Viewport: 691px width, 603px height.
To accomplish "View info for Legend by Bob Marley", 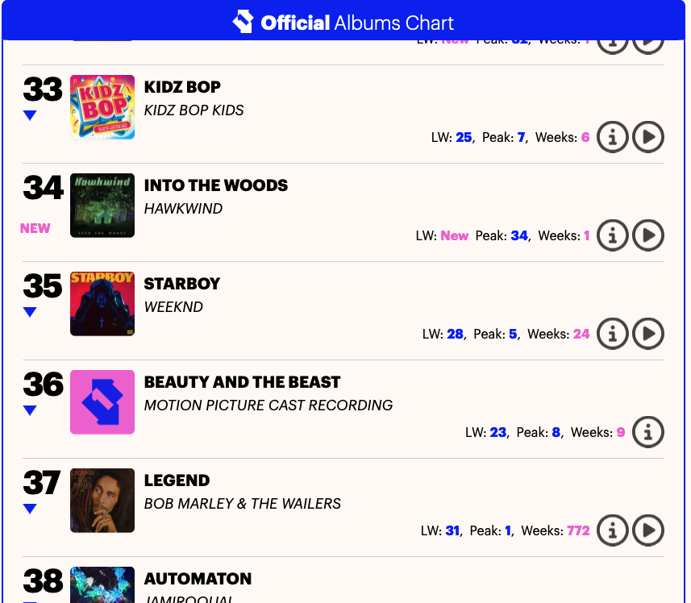I will (613, 530).
